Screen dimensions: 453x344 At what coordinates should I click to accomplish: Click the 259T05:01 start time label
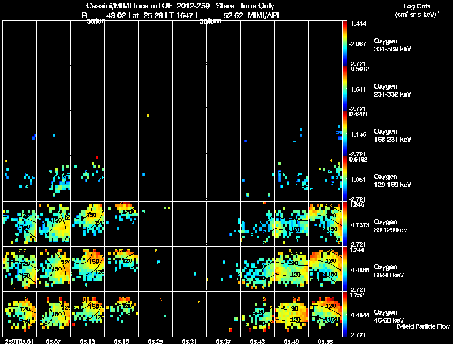(x=19, y=342)
